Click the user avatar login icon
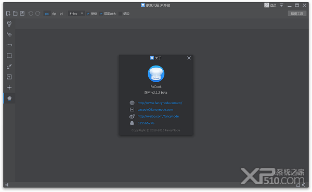 (x=267, y=5)
